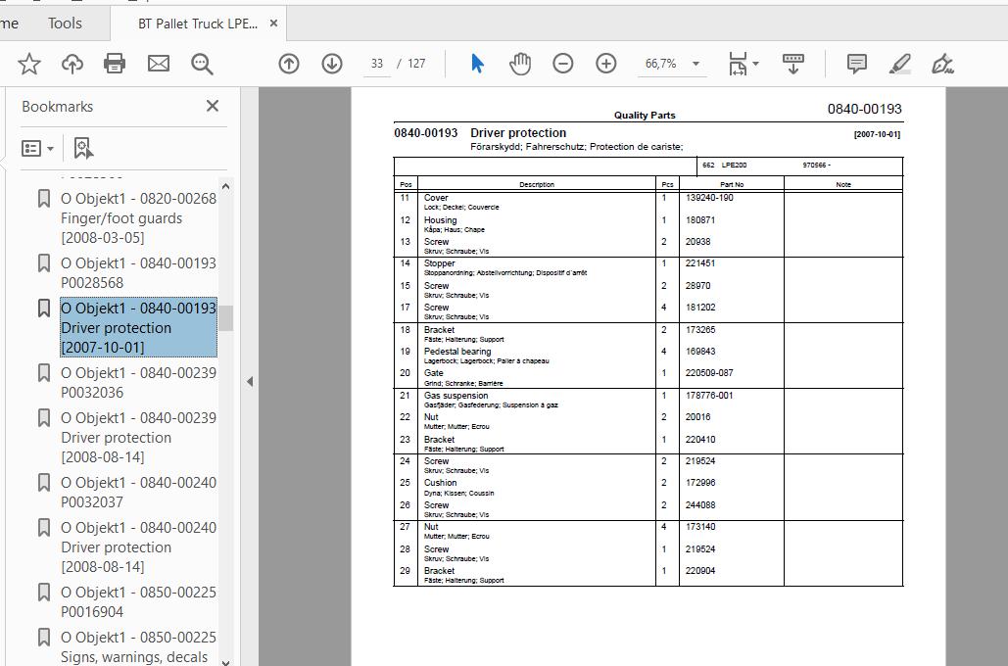
Task: Select the BT Pallet Truck LPE document tab
Action: (x=197, y=24)
